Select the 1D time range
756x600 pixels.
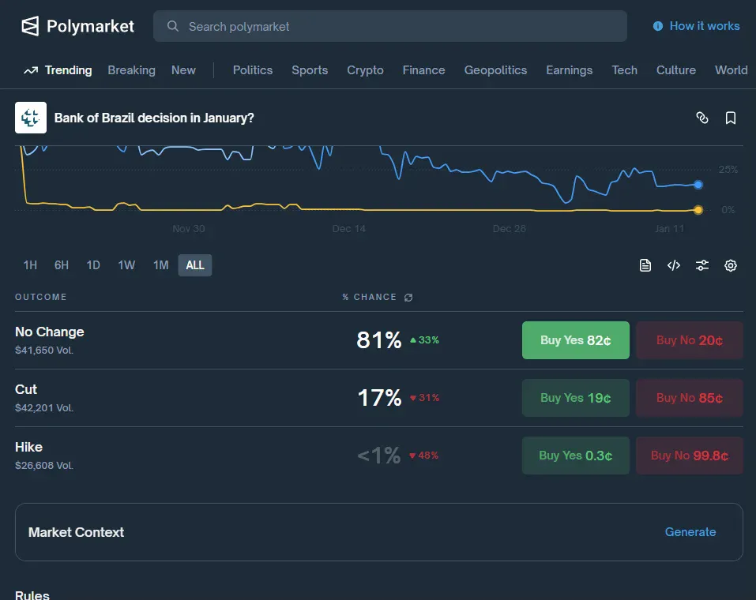coord(93,265)
